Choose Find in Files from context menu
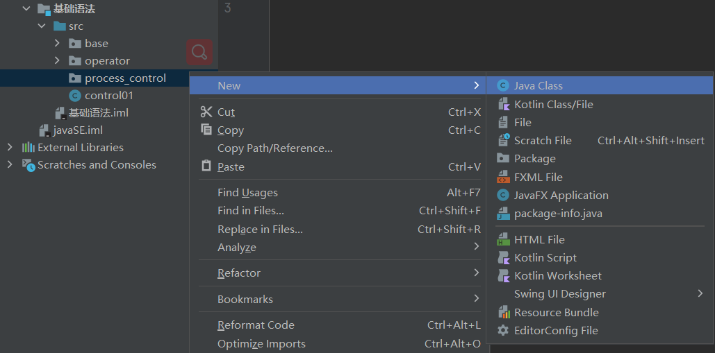The width and height of the screenshot is (715, 353). (x=251, y=211)
